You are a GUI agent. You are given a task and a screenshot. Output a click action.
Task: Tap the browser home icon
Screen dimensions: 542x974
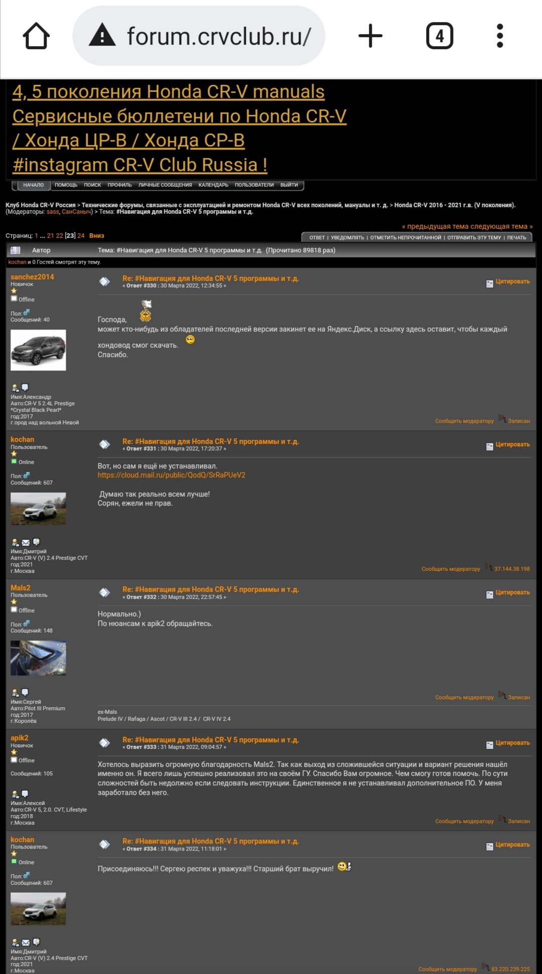pos(36,36)
